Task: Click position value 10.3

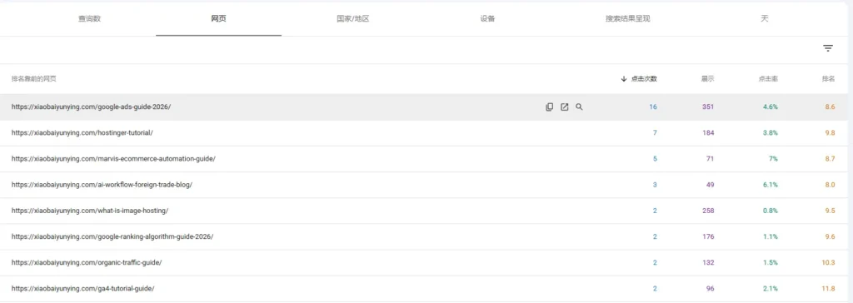Action: 829,263
